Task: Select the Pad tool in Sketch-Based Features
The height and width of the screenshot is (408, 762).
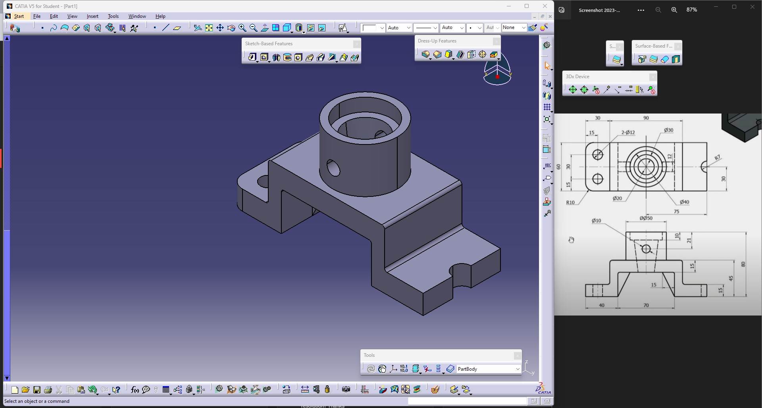Action: click(252, 57)
